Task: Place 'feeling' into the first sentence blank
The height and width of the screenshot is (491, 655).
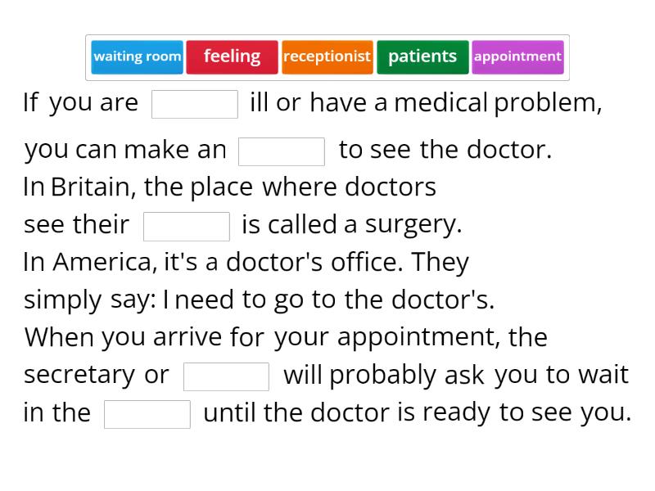Action: click(196, 103)
